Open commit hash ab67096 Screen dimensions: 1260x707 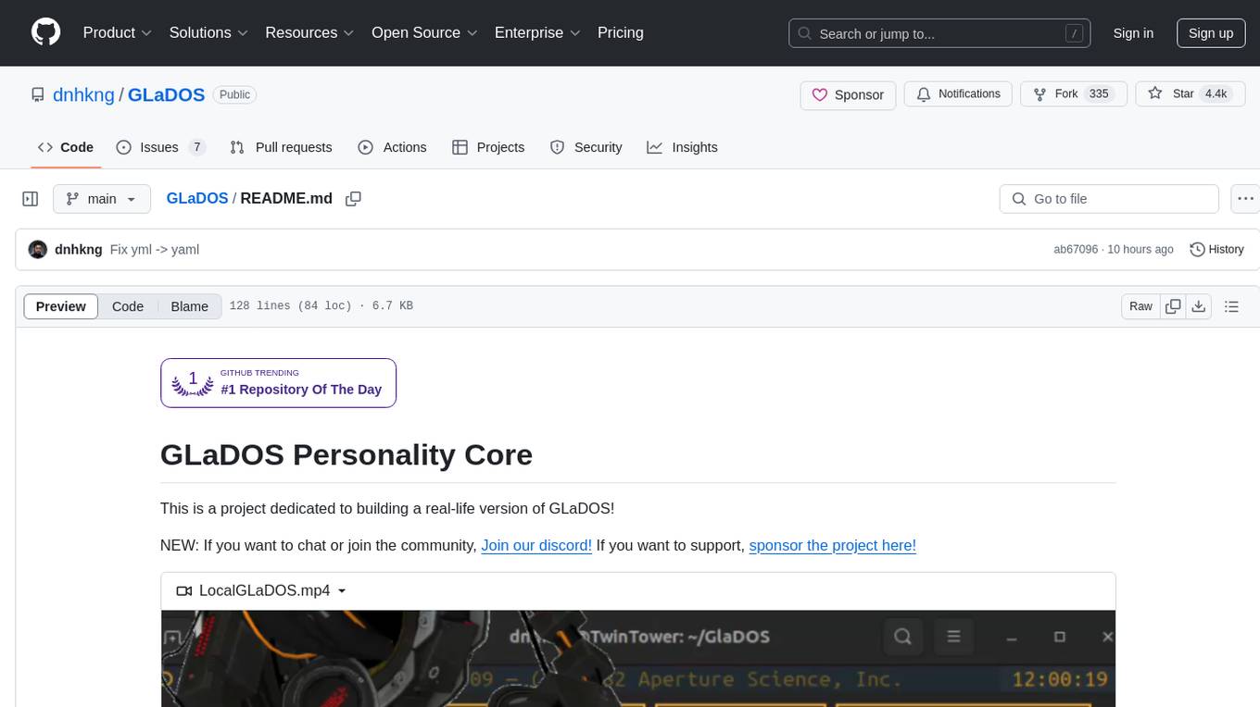pos(1076,250)
